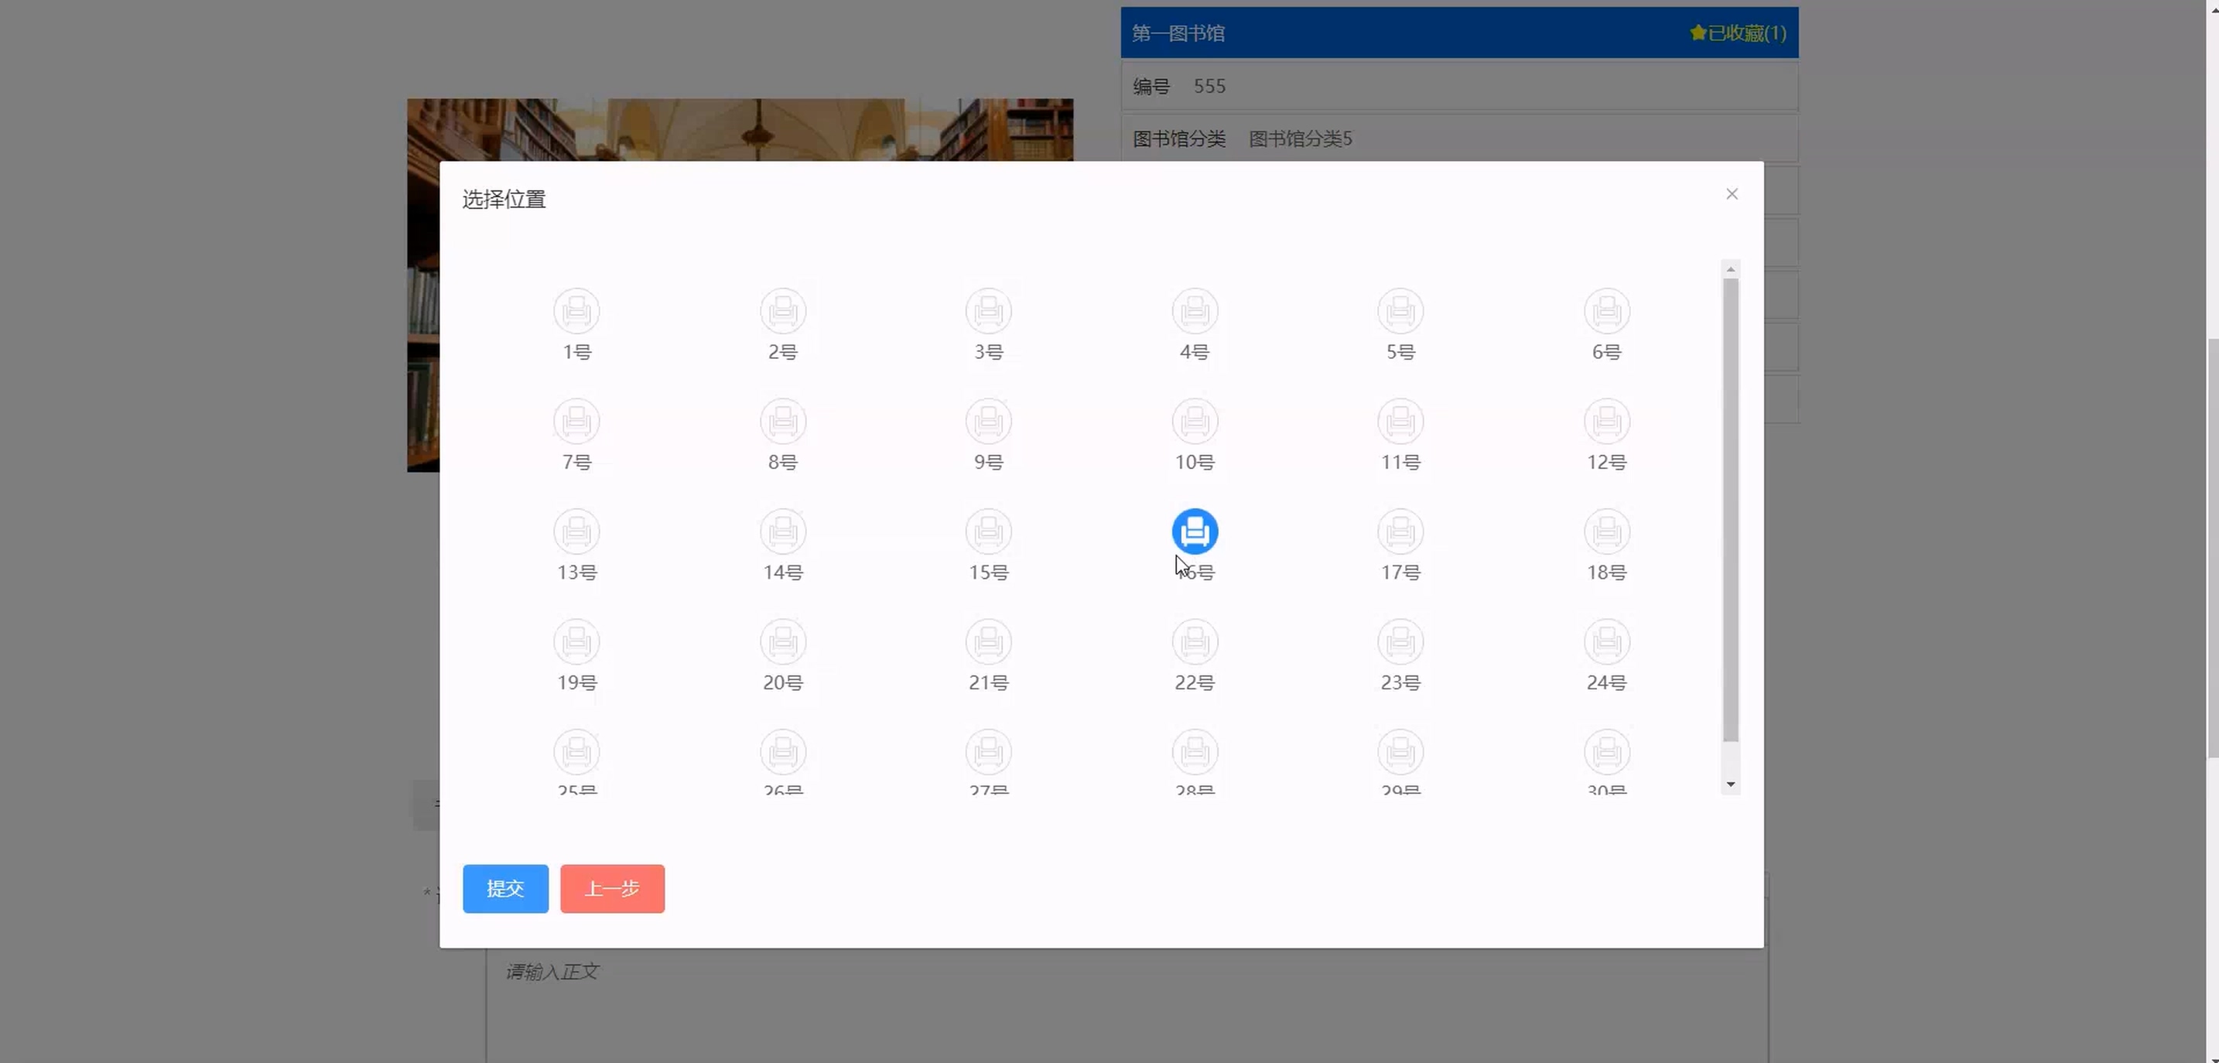Select seat icon 27号
This screenshot has height=1063, width=2219.
(x=988, y=752)
